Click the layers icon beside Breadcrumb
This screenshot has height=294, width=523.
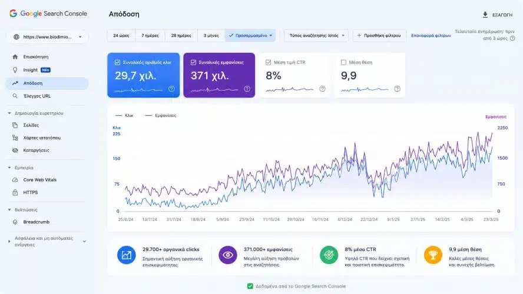tap(15, 222)
